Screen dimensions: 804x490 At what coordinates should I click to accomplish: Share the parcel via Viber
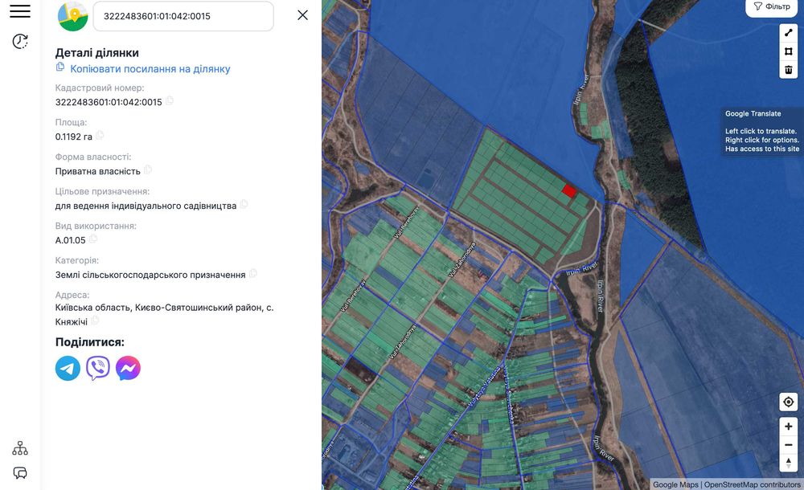point(98,368)
